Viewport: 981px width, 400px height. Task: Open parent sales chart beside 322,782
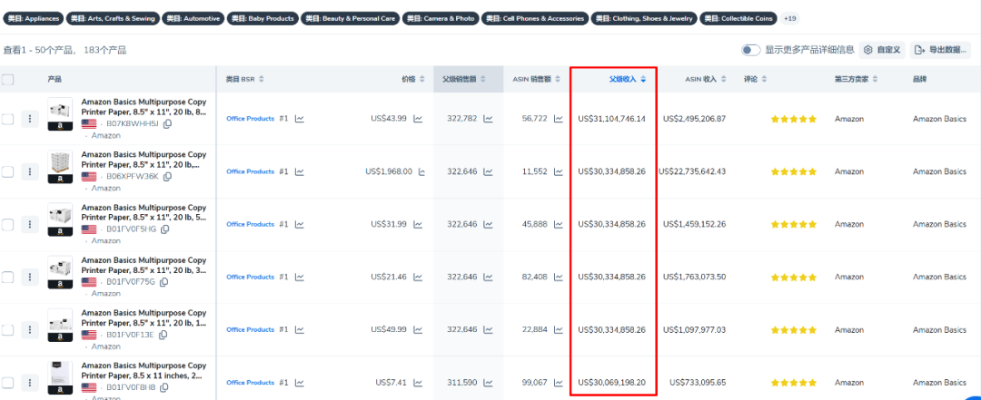point(488,118)
